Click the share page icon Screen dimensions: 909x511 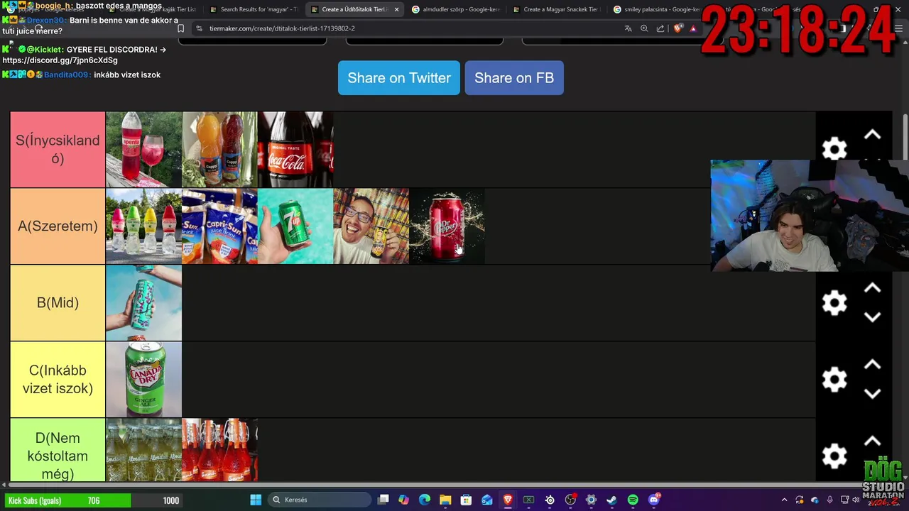click(x=660, y=28)
